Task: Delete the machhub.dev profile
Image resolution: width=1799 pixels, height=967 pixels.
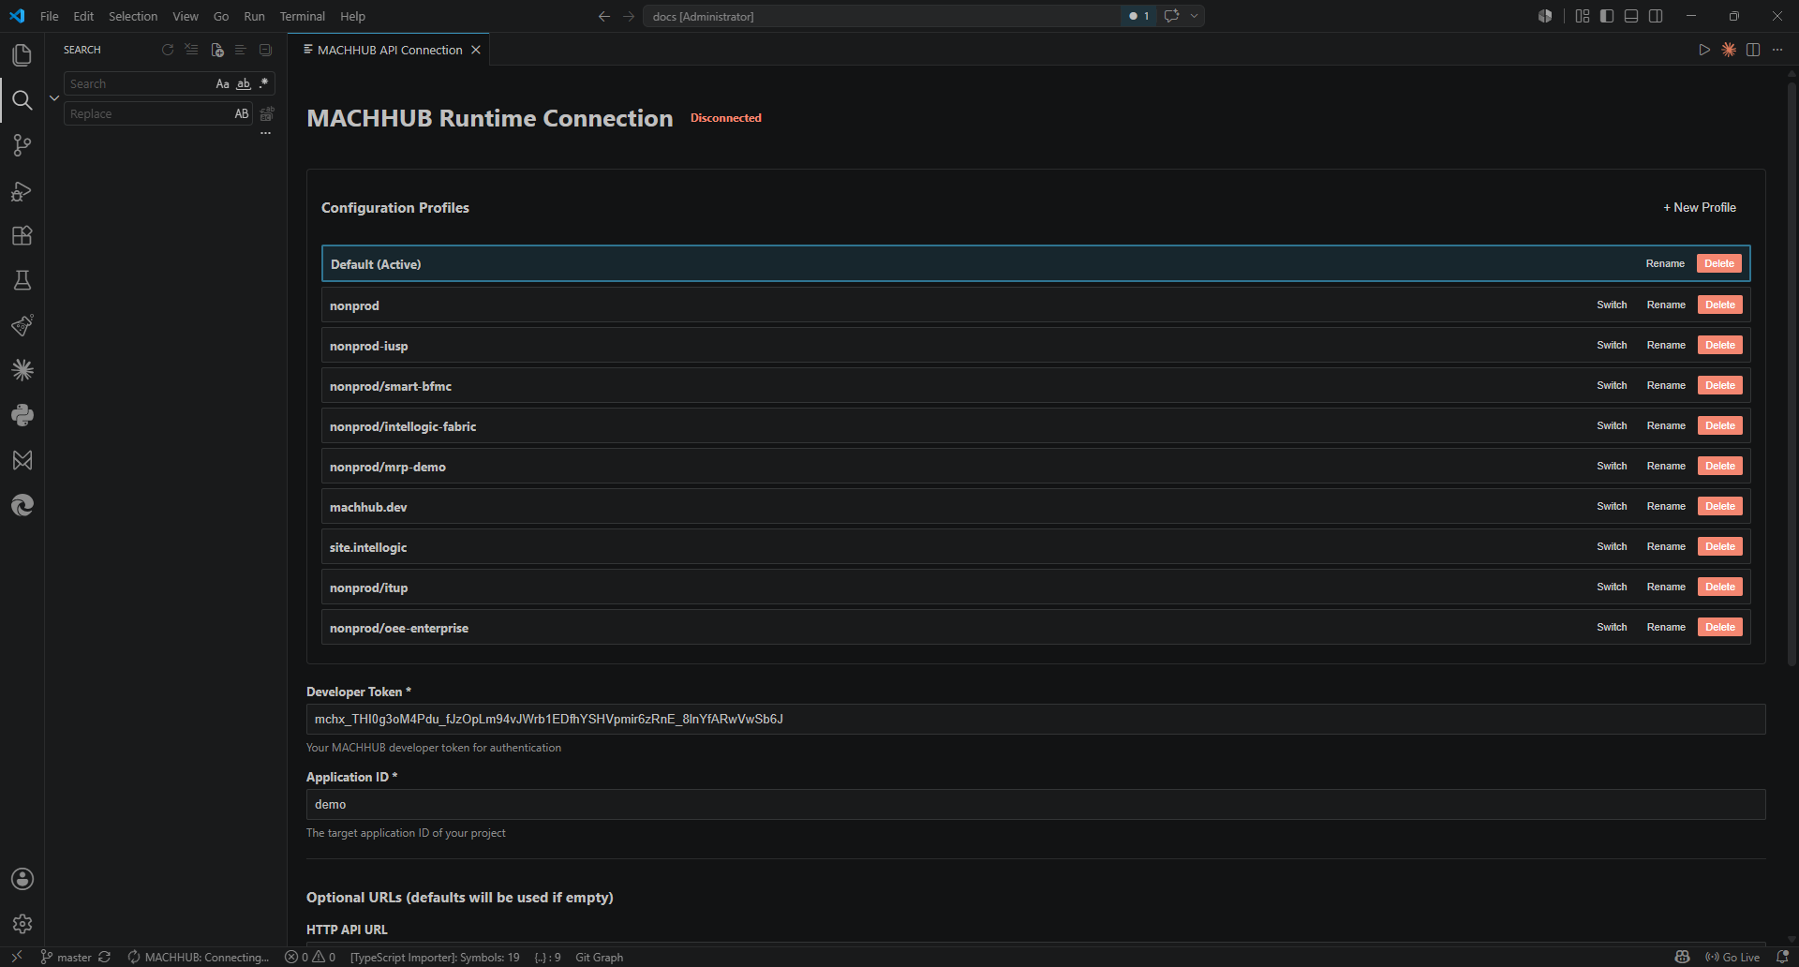Action: coord(1720,506)
